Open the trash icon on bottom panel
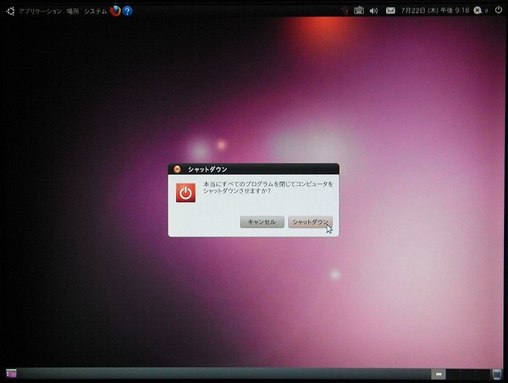508x383 pixels. (x=497, y=373)
